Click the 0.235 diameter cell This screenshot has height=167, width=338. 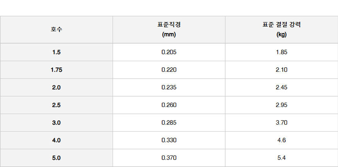point(169,87)
